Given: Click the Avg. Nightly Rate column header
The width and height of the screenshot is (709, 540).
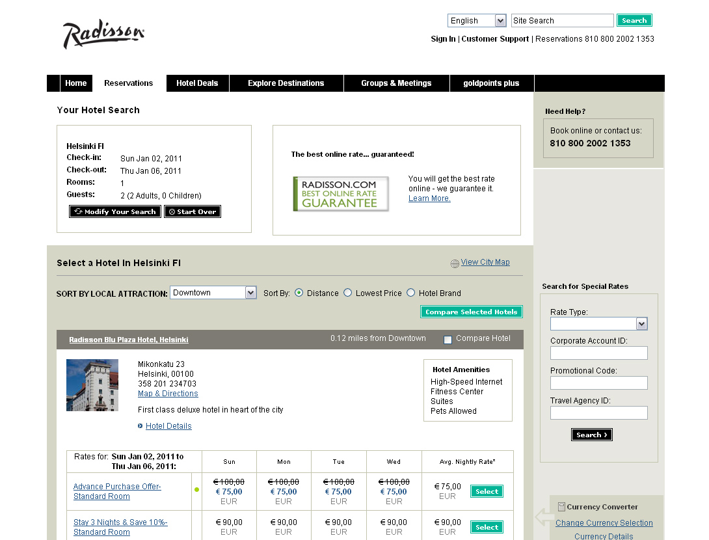Looking at the screenshot, I should point(467,462).
